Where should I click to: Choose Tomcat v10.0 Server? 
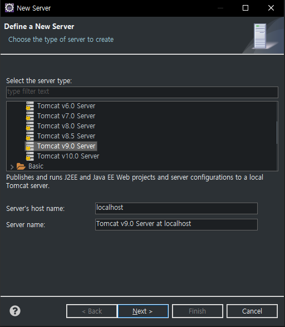(68, 156)
